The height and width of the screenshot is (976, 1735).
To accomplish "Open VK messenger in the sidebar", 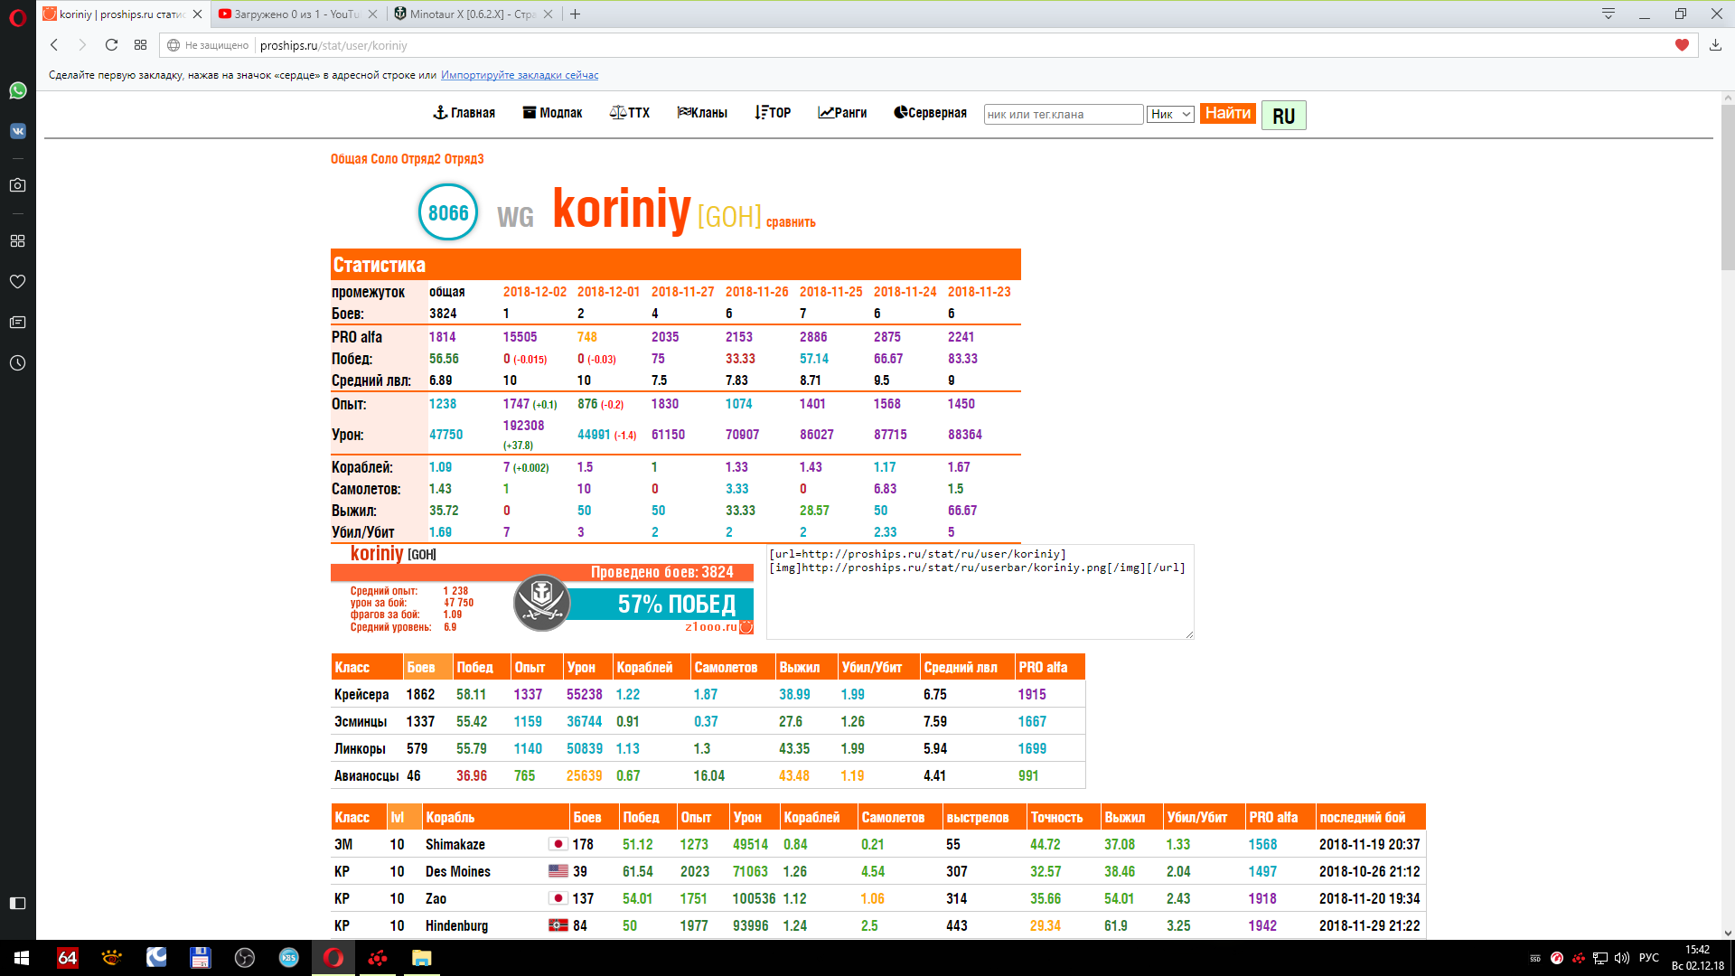I will [x=17, y=131].
